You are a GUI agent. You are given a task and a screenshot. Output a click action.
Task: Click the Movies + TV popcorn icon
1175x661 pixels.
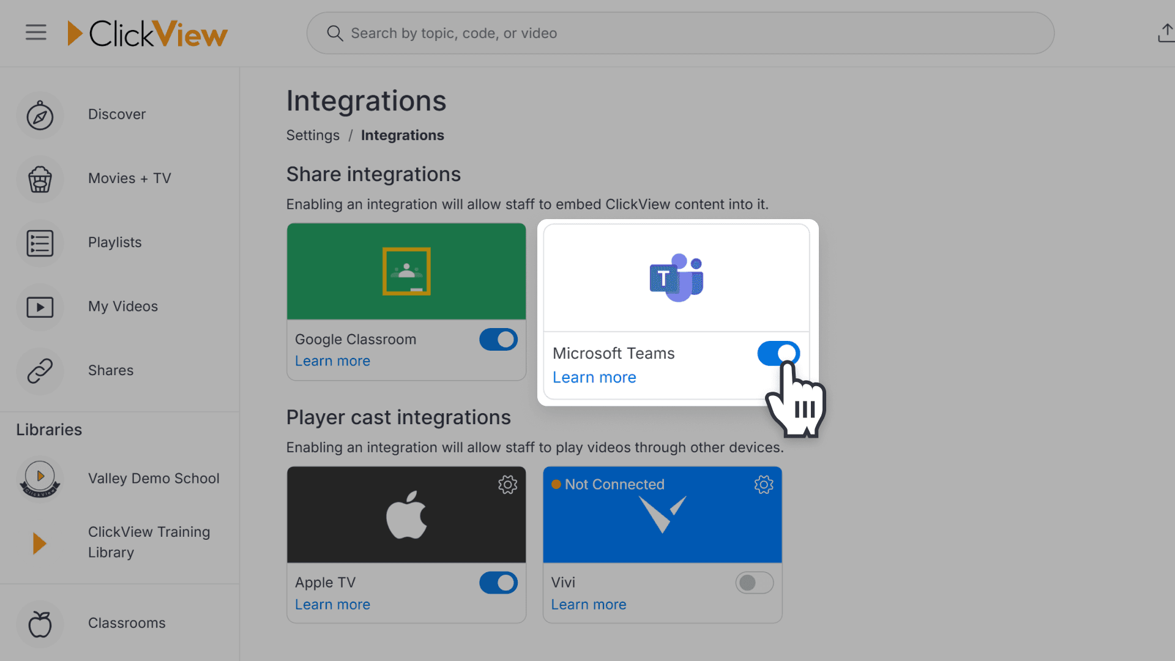point(40,179)
